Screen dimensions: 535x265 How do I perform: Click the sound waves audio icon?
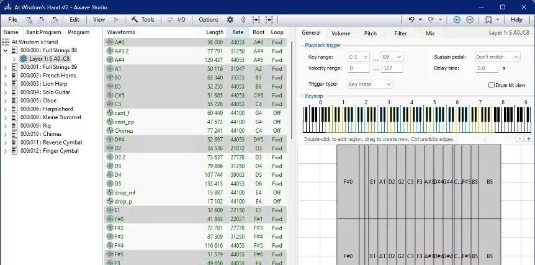pos(243,20)
